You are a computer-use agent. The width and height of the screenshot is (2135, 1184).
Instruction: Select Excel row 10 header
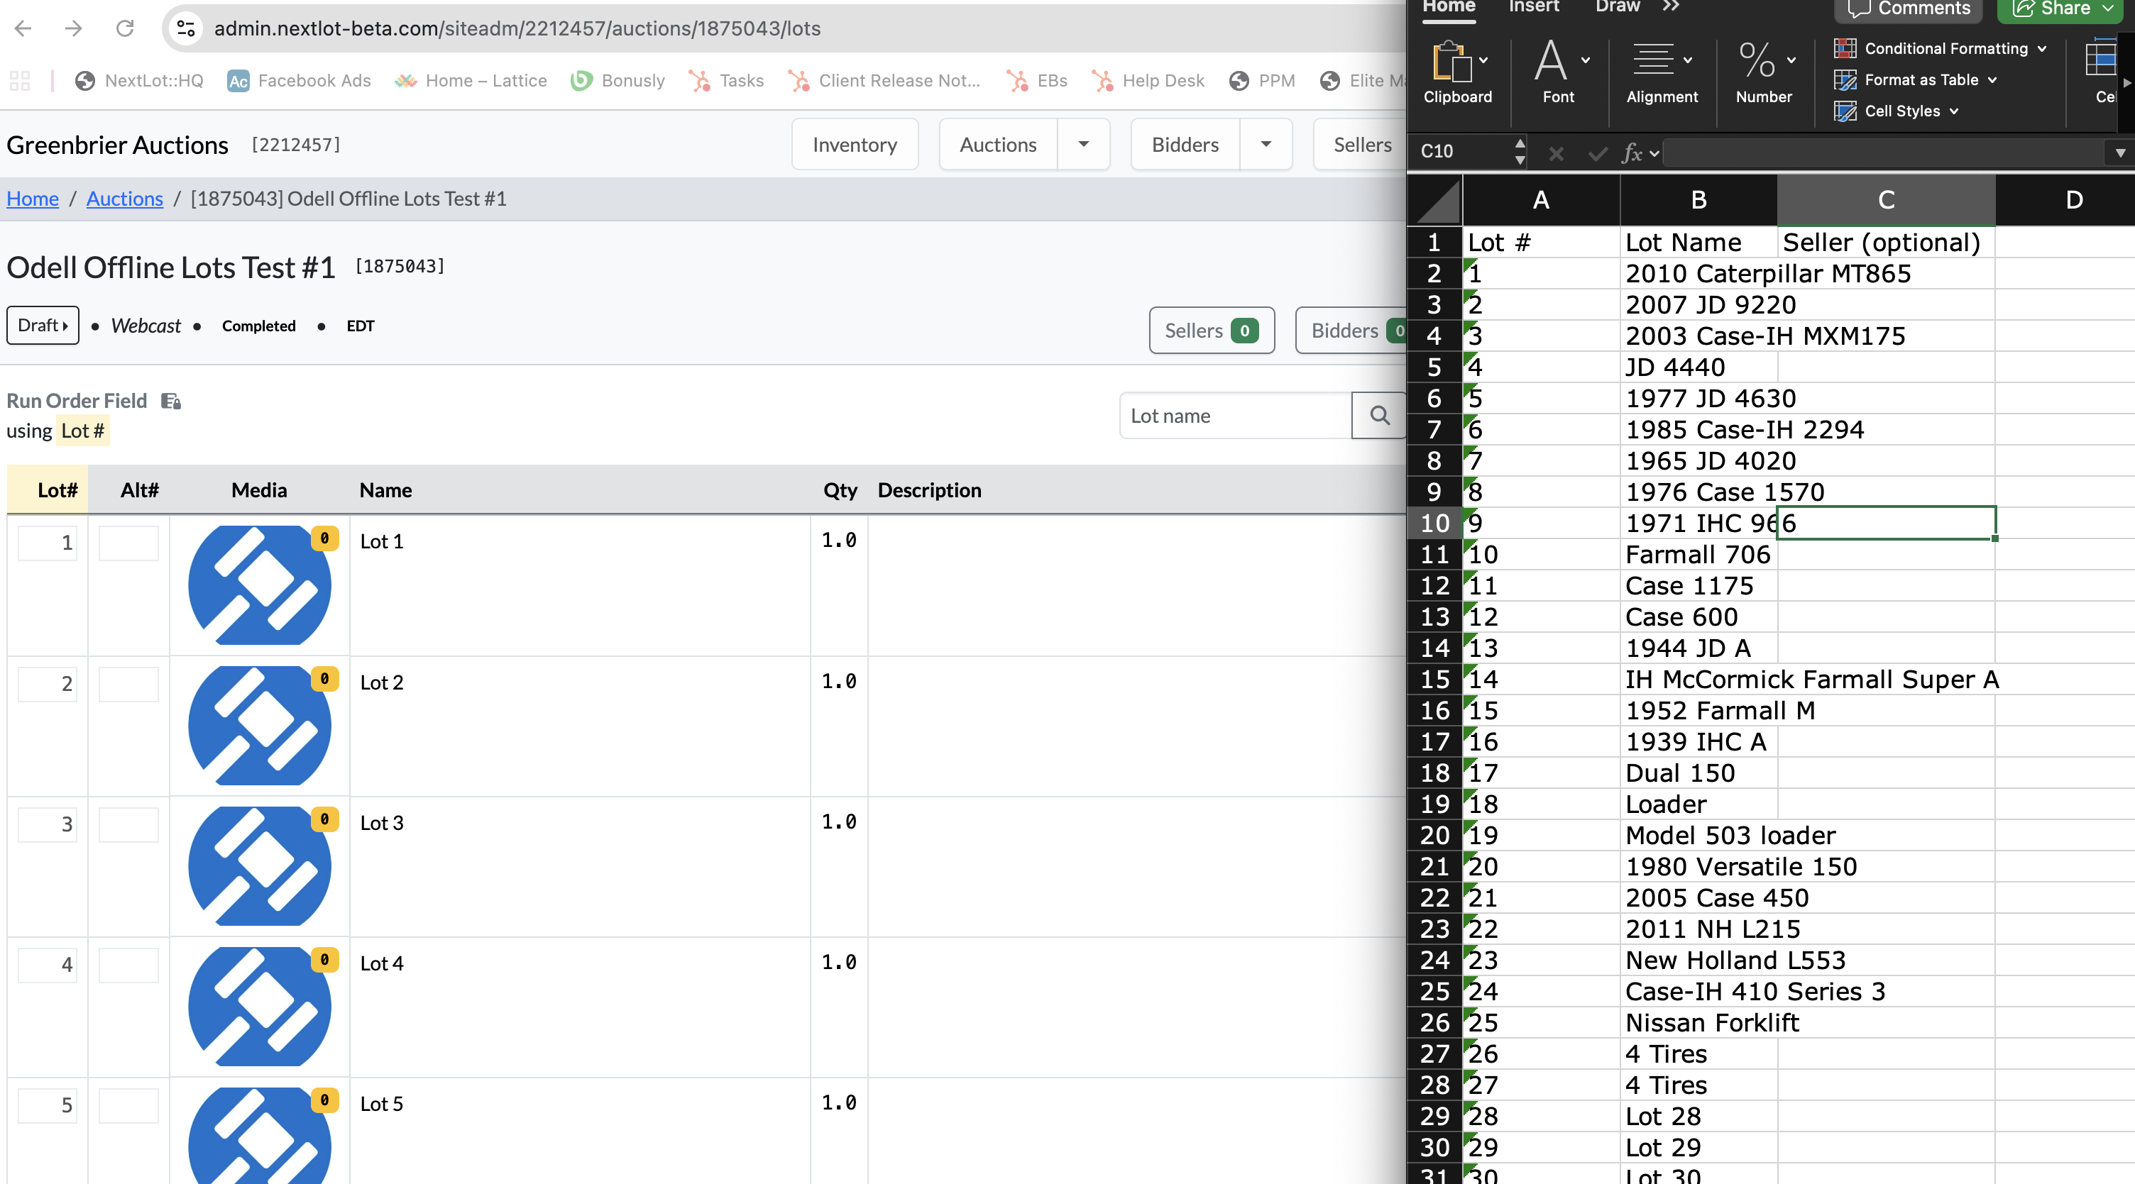[x=1434, y=523]
